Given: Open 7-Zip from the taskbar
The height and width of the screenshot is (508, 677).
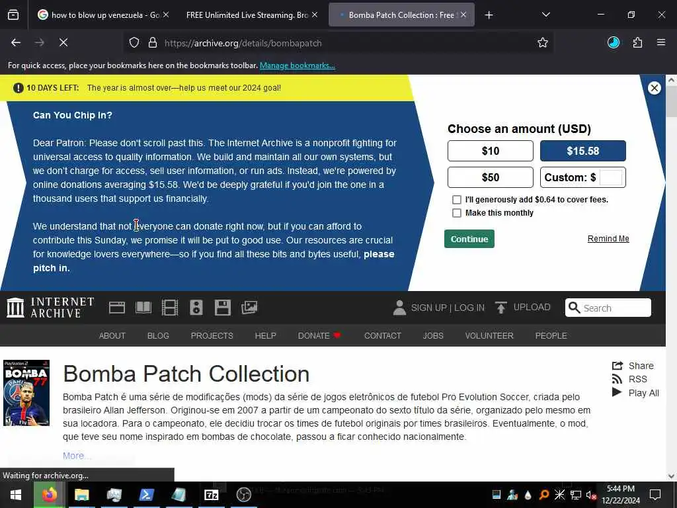Looking at the screenshot, I should coord(211,495).
